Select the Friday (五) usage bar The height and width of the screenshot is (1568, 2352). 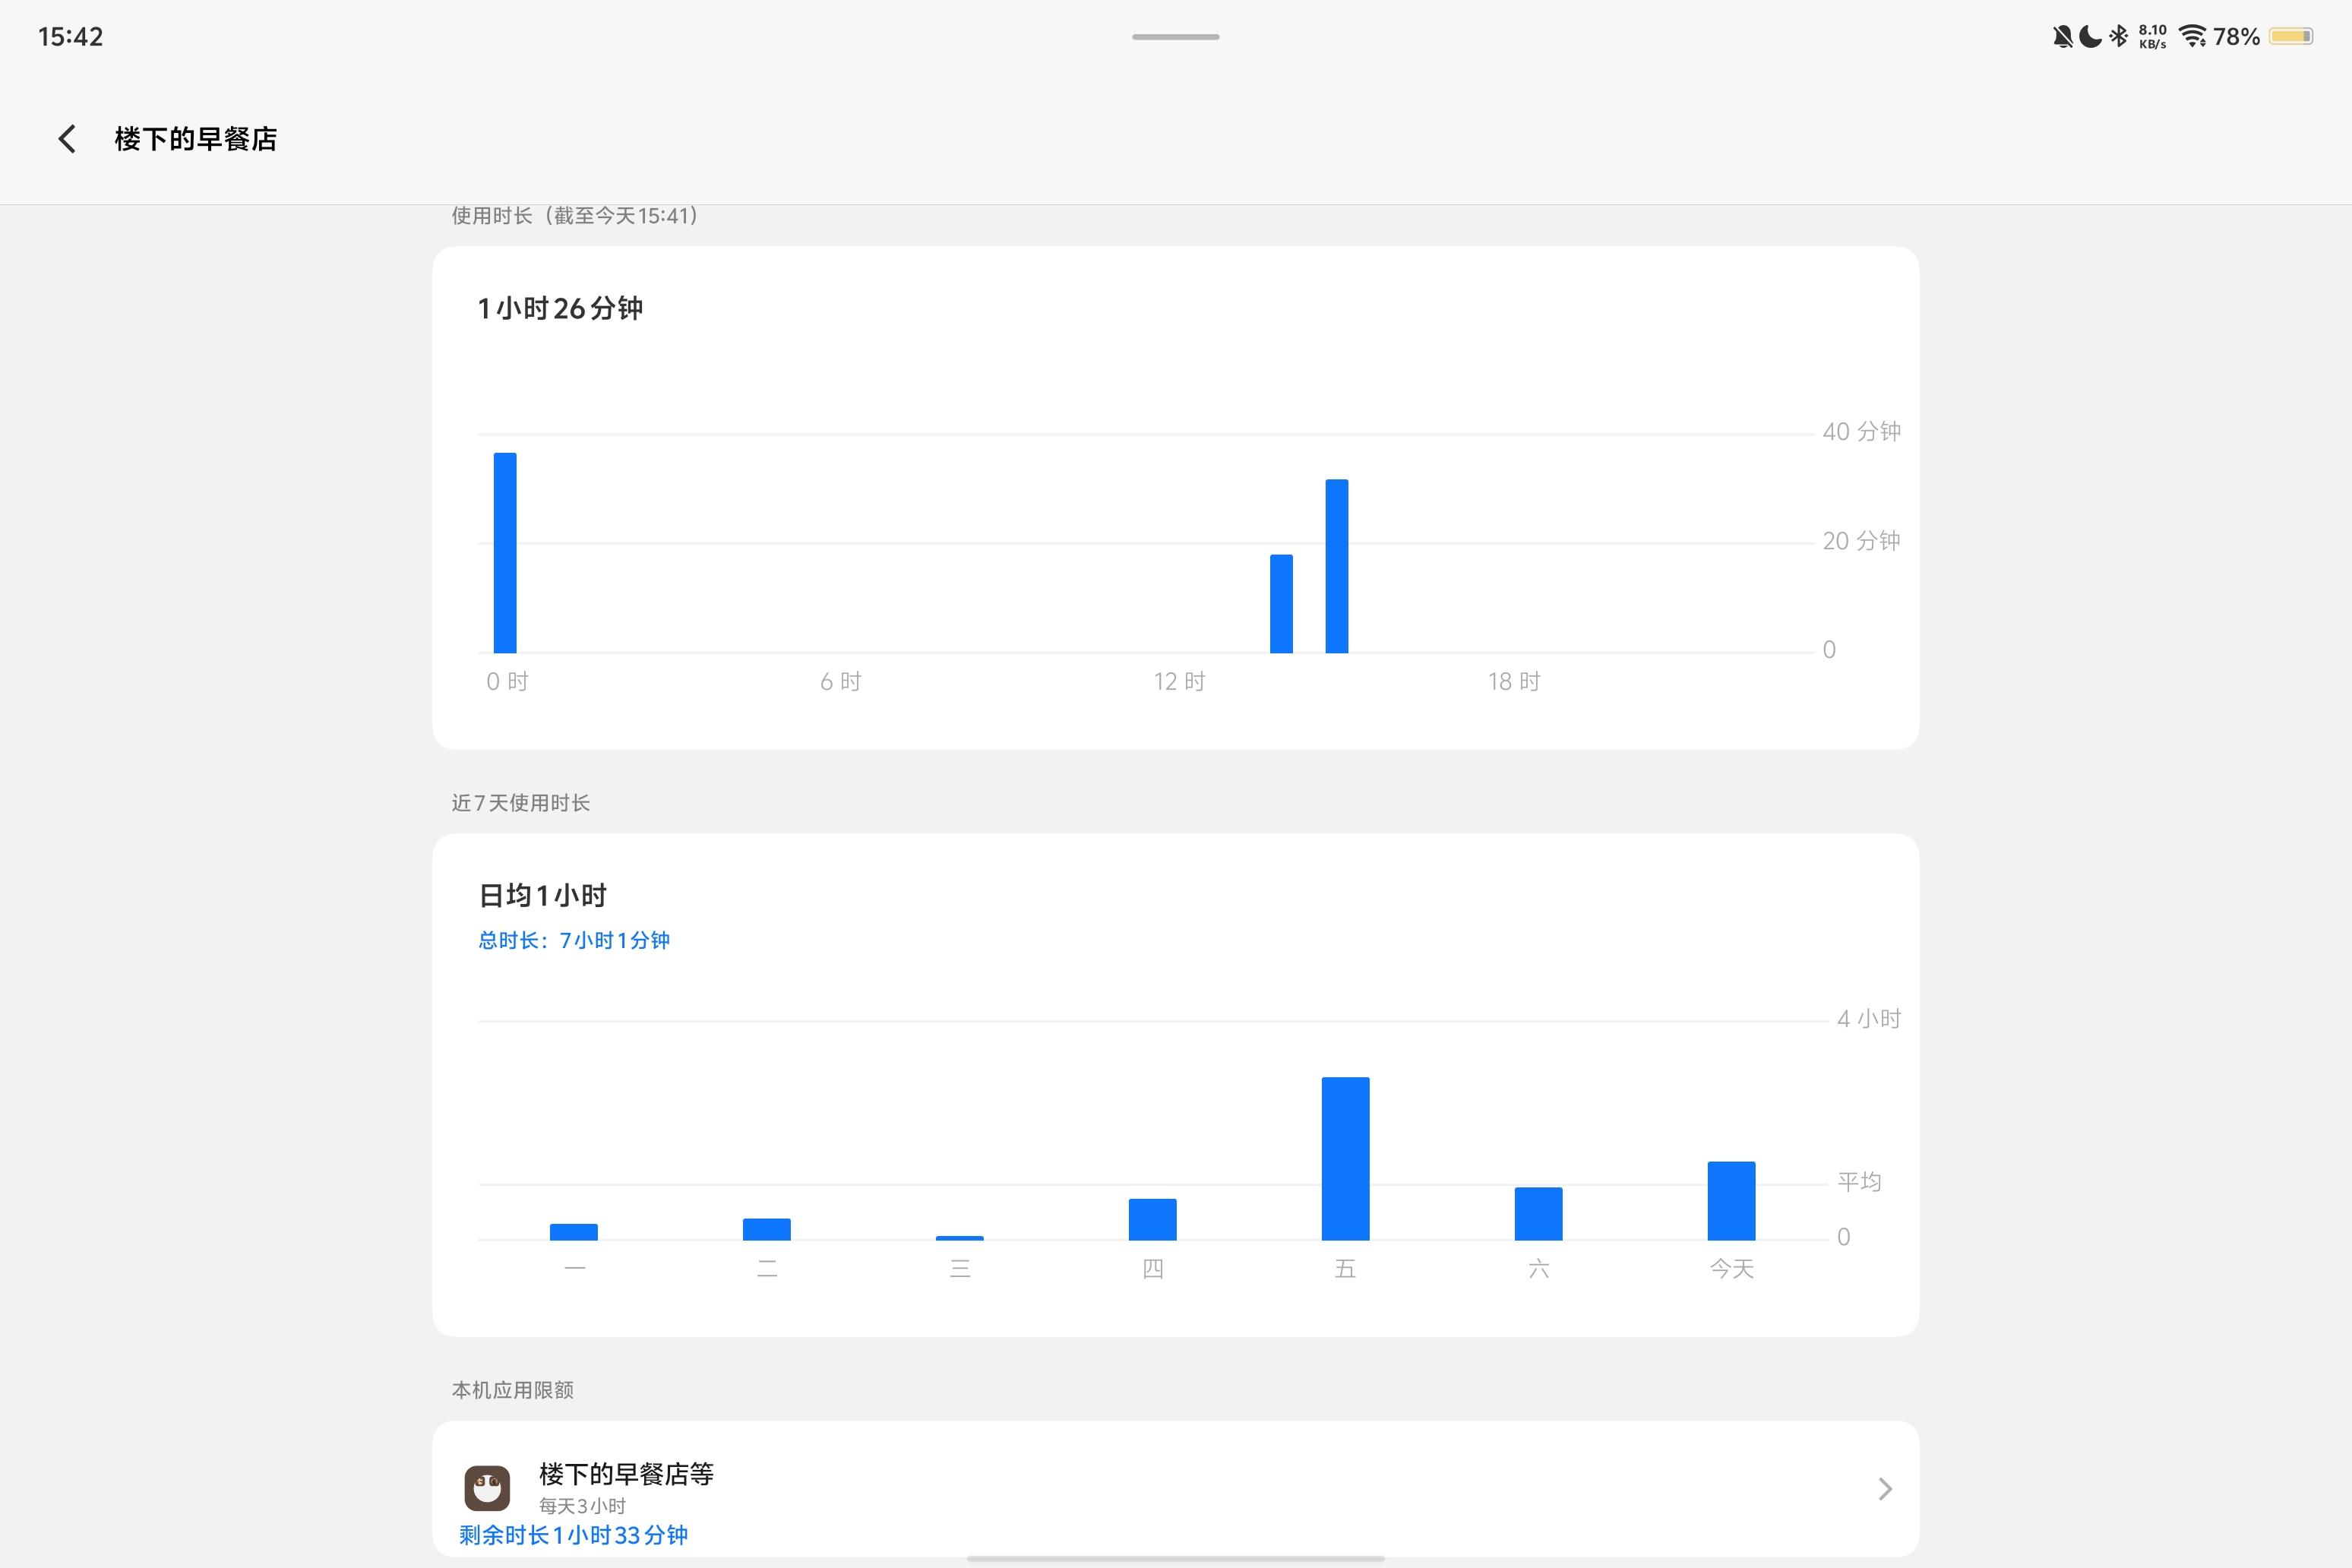click(x=1345, y=1158)
